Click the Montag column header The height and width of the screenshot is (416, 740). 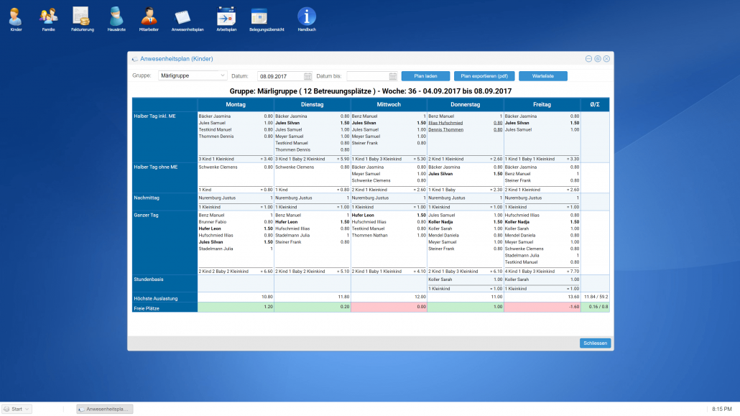tap(236, 104)
